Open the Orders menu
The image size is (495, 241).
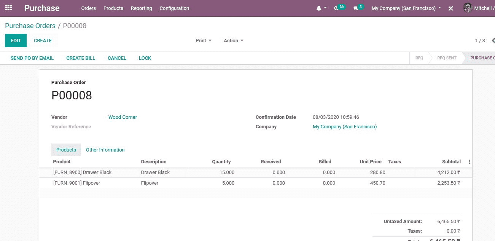89,8
